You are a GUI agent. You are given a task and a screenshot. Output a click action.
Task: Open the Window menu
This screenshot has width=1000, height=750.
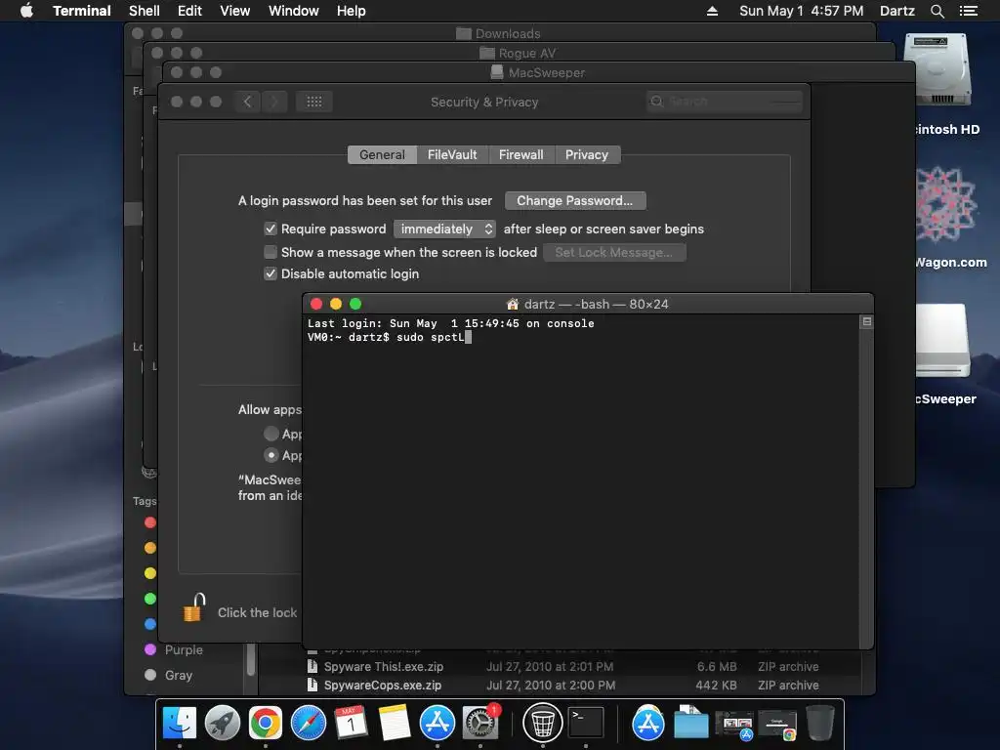(293, 11)
